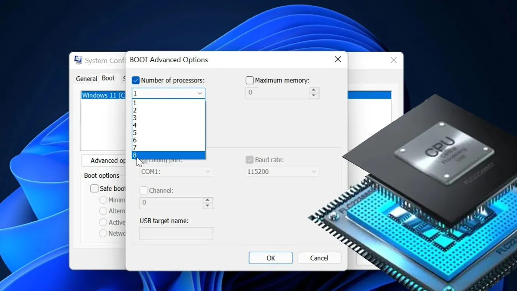Choose 8 in processors list
The height and width of the screenshot is (291, 517).
click(x=168, y=155)
